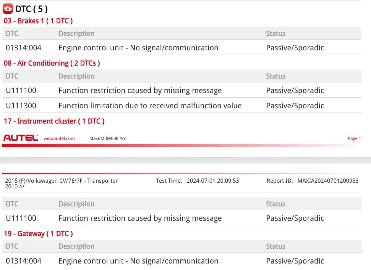Click the AUTEL logo in the footer
This screenshot has width=371, height=270.
(x=21, y=138)
